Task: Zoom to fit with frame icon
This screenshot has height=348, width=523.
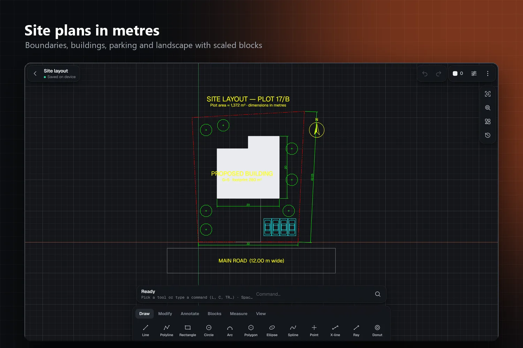Action: click(x=488, y=94)
